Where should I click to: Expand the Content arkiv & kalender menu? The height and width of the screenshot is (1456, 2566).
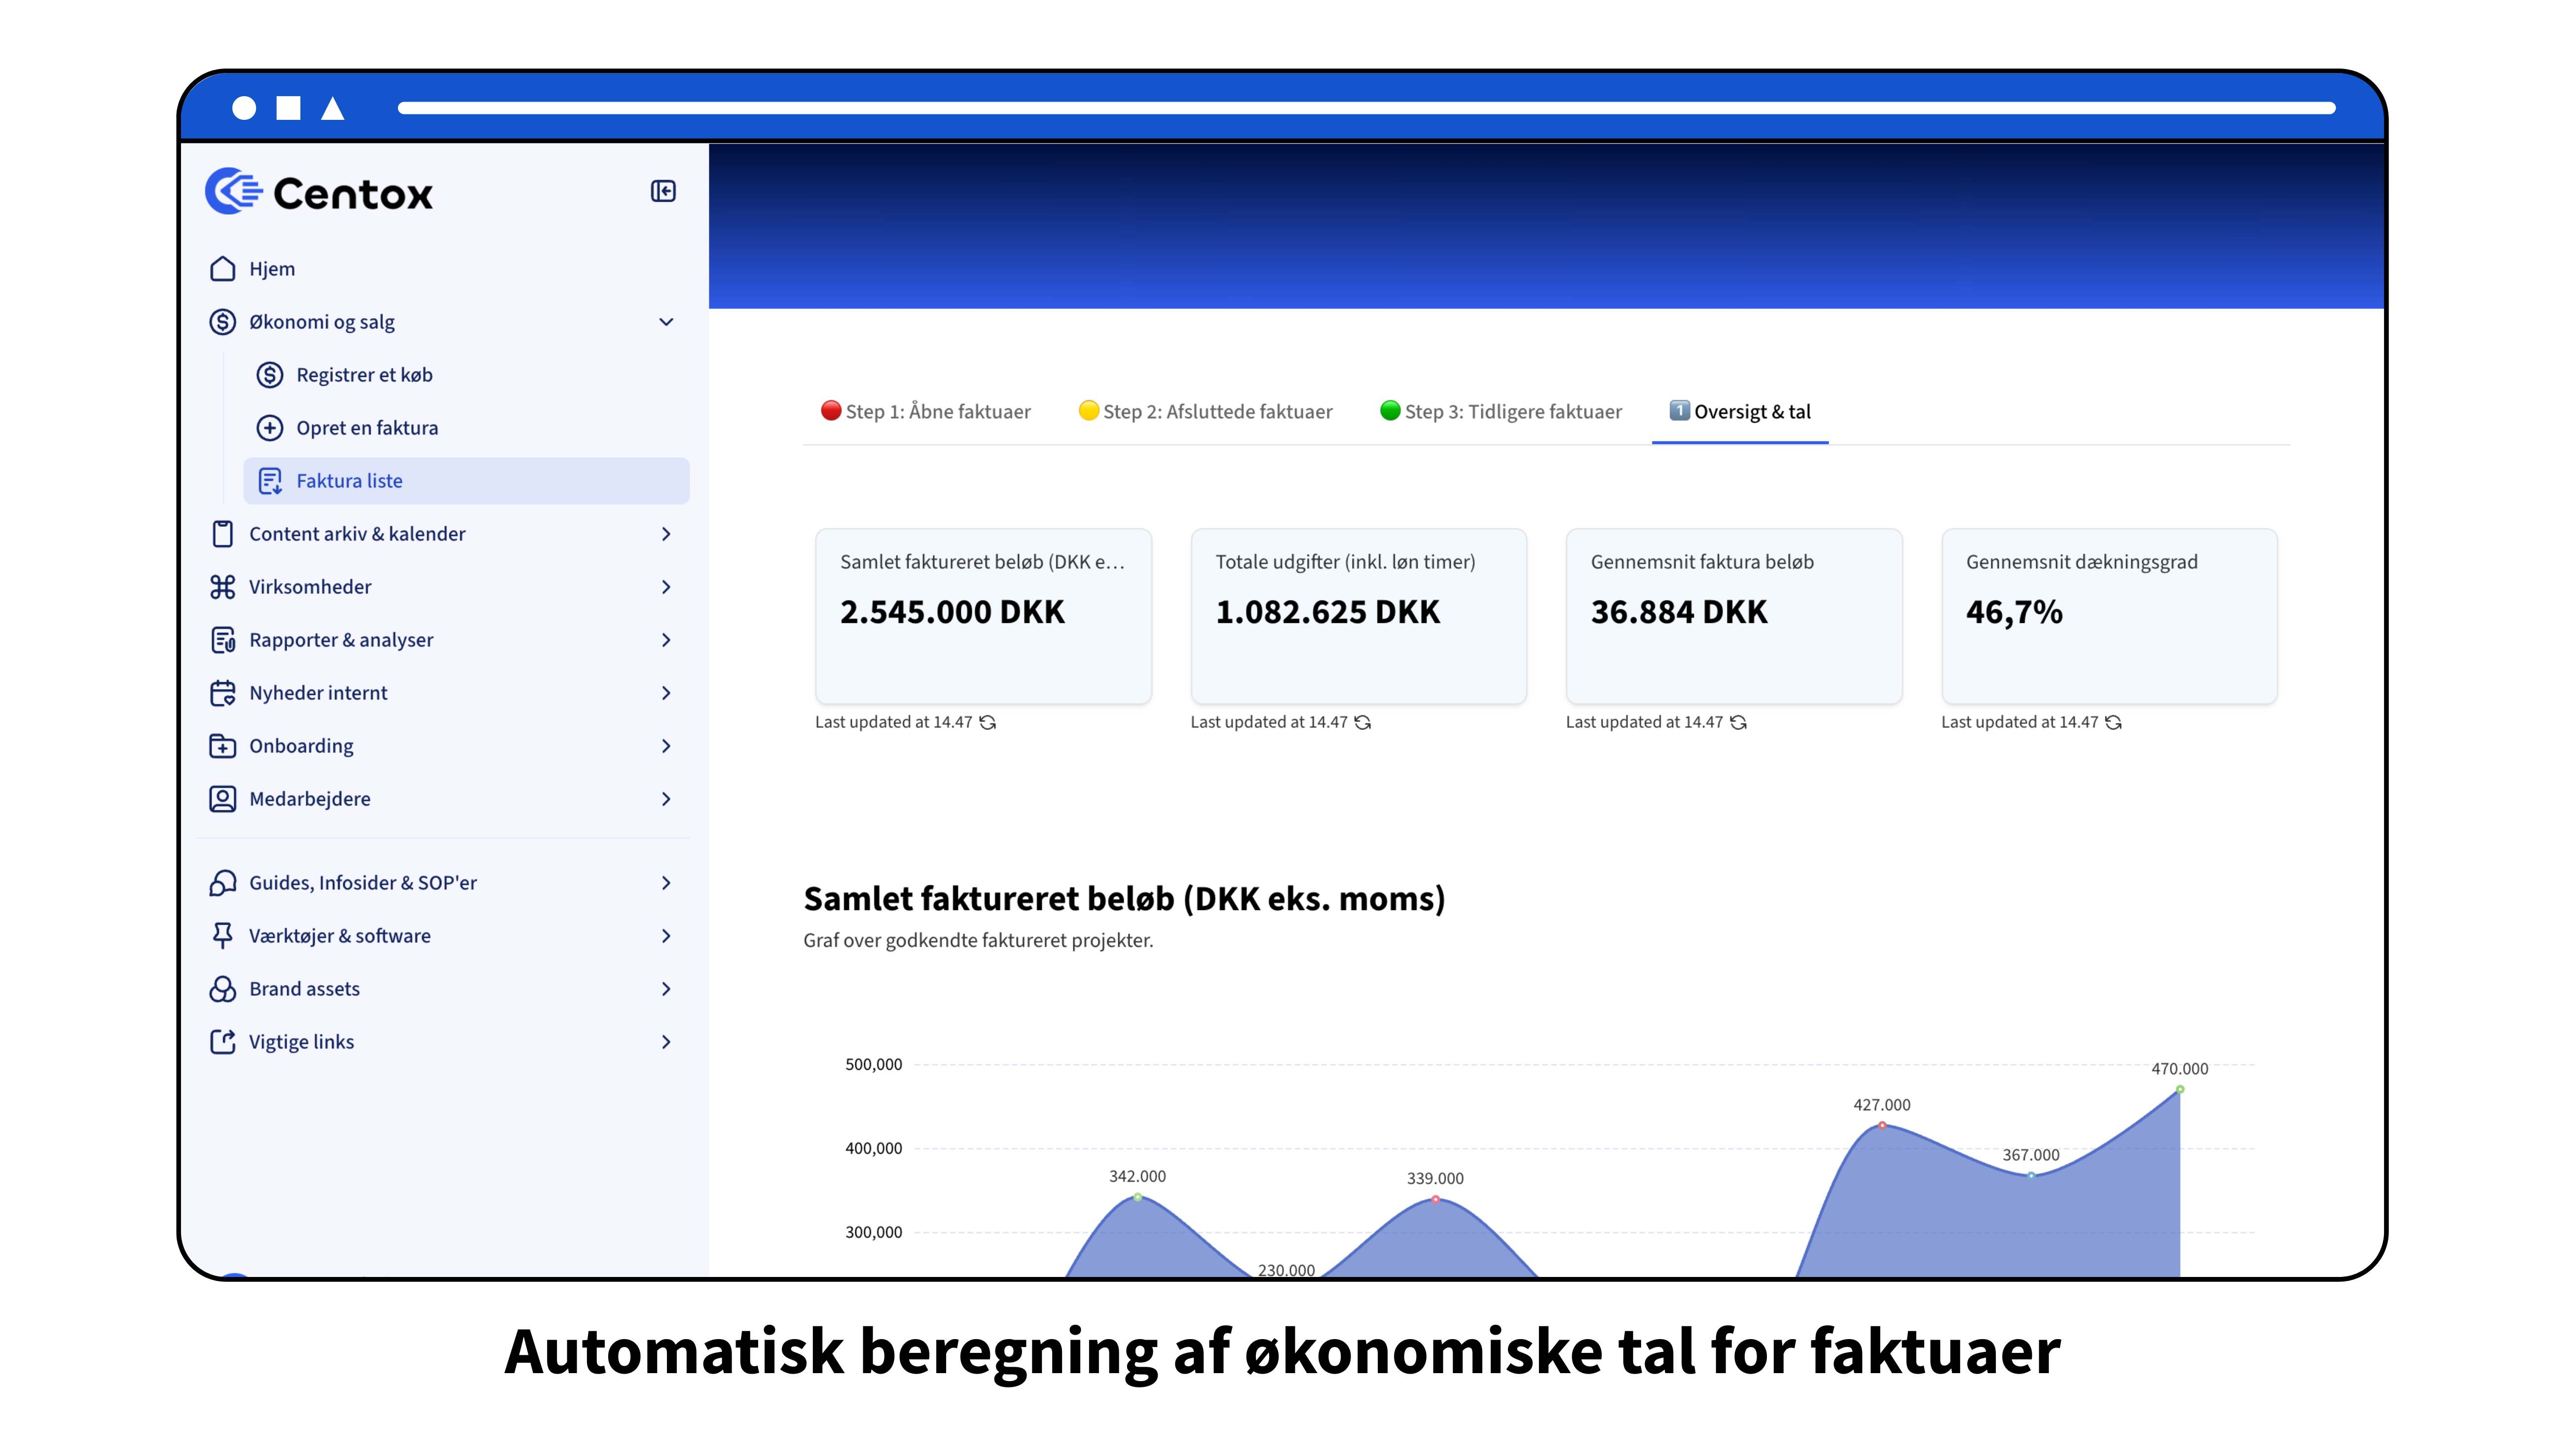tap(666, 534)
